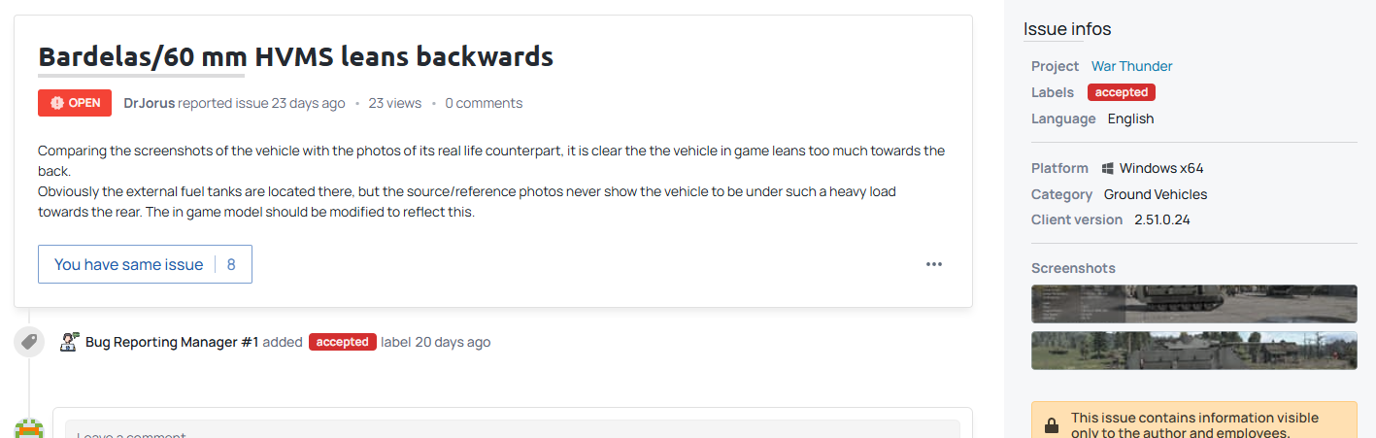Click the Bug Reporting Manager avatar icon

69,342
